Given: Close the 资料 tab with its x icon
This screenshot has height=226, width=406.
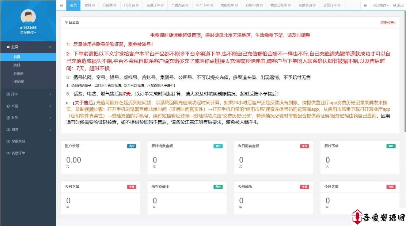Looking at the screenshot, I should tap(94, 5).
